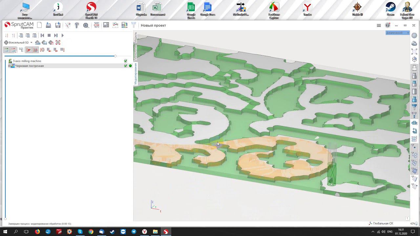The height and width of the screenshot is (236, 420).
Task: Select the 3-axis milling machine tree node
Action: 27,61
